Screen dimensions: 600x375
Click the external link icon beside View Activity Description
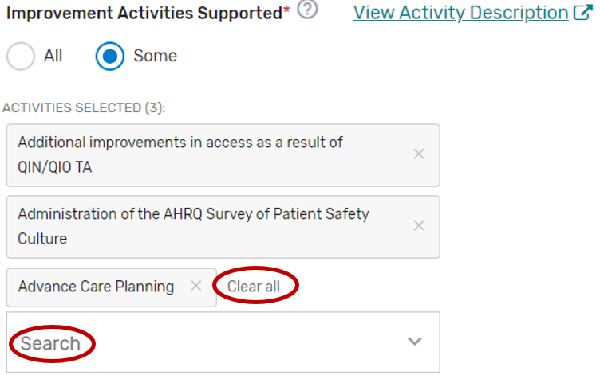pyautogui.click(x=583, y=13)
